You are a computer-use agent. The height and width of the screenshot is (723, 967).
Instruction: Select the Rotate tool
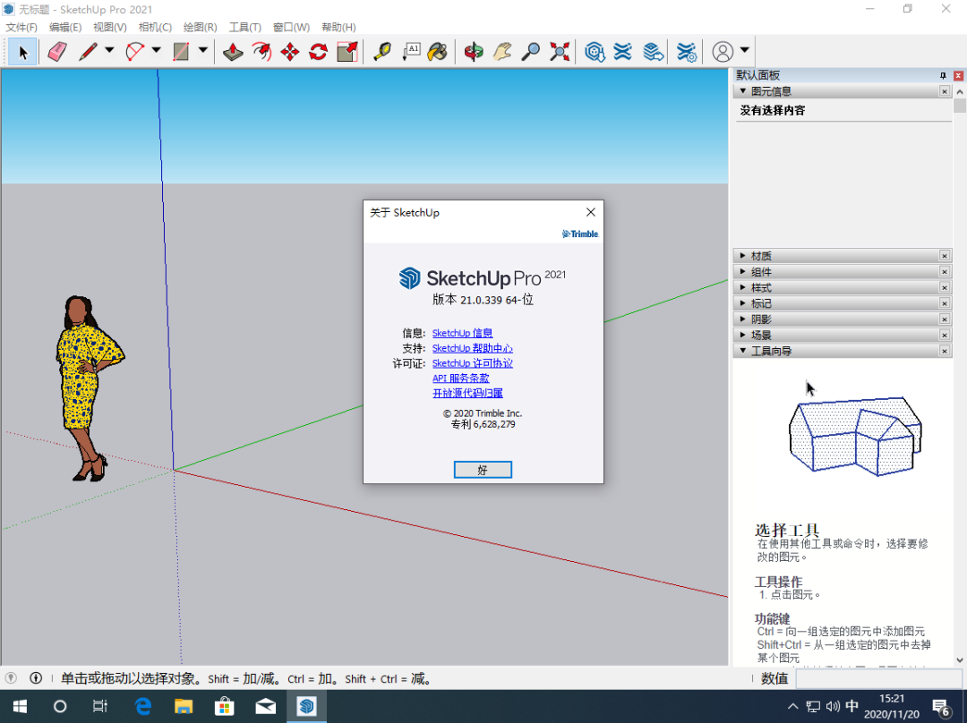click(x=318, y=51)
